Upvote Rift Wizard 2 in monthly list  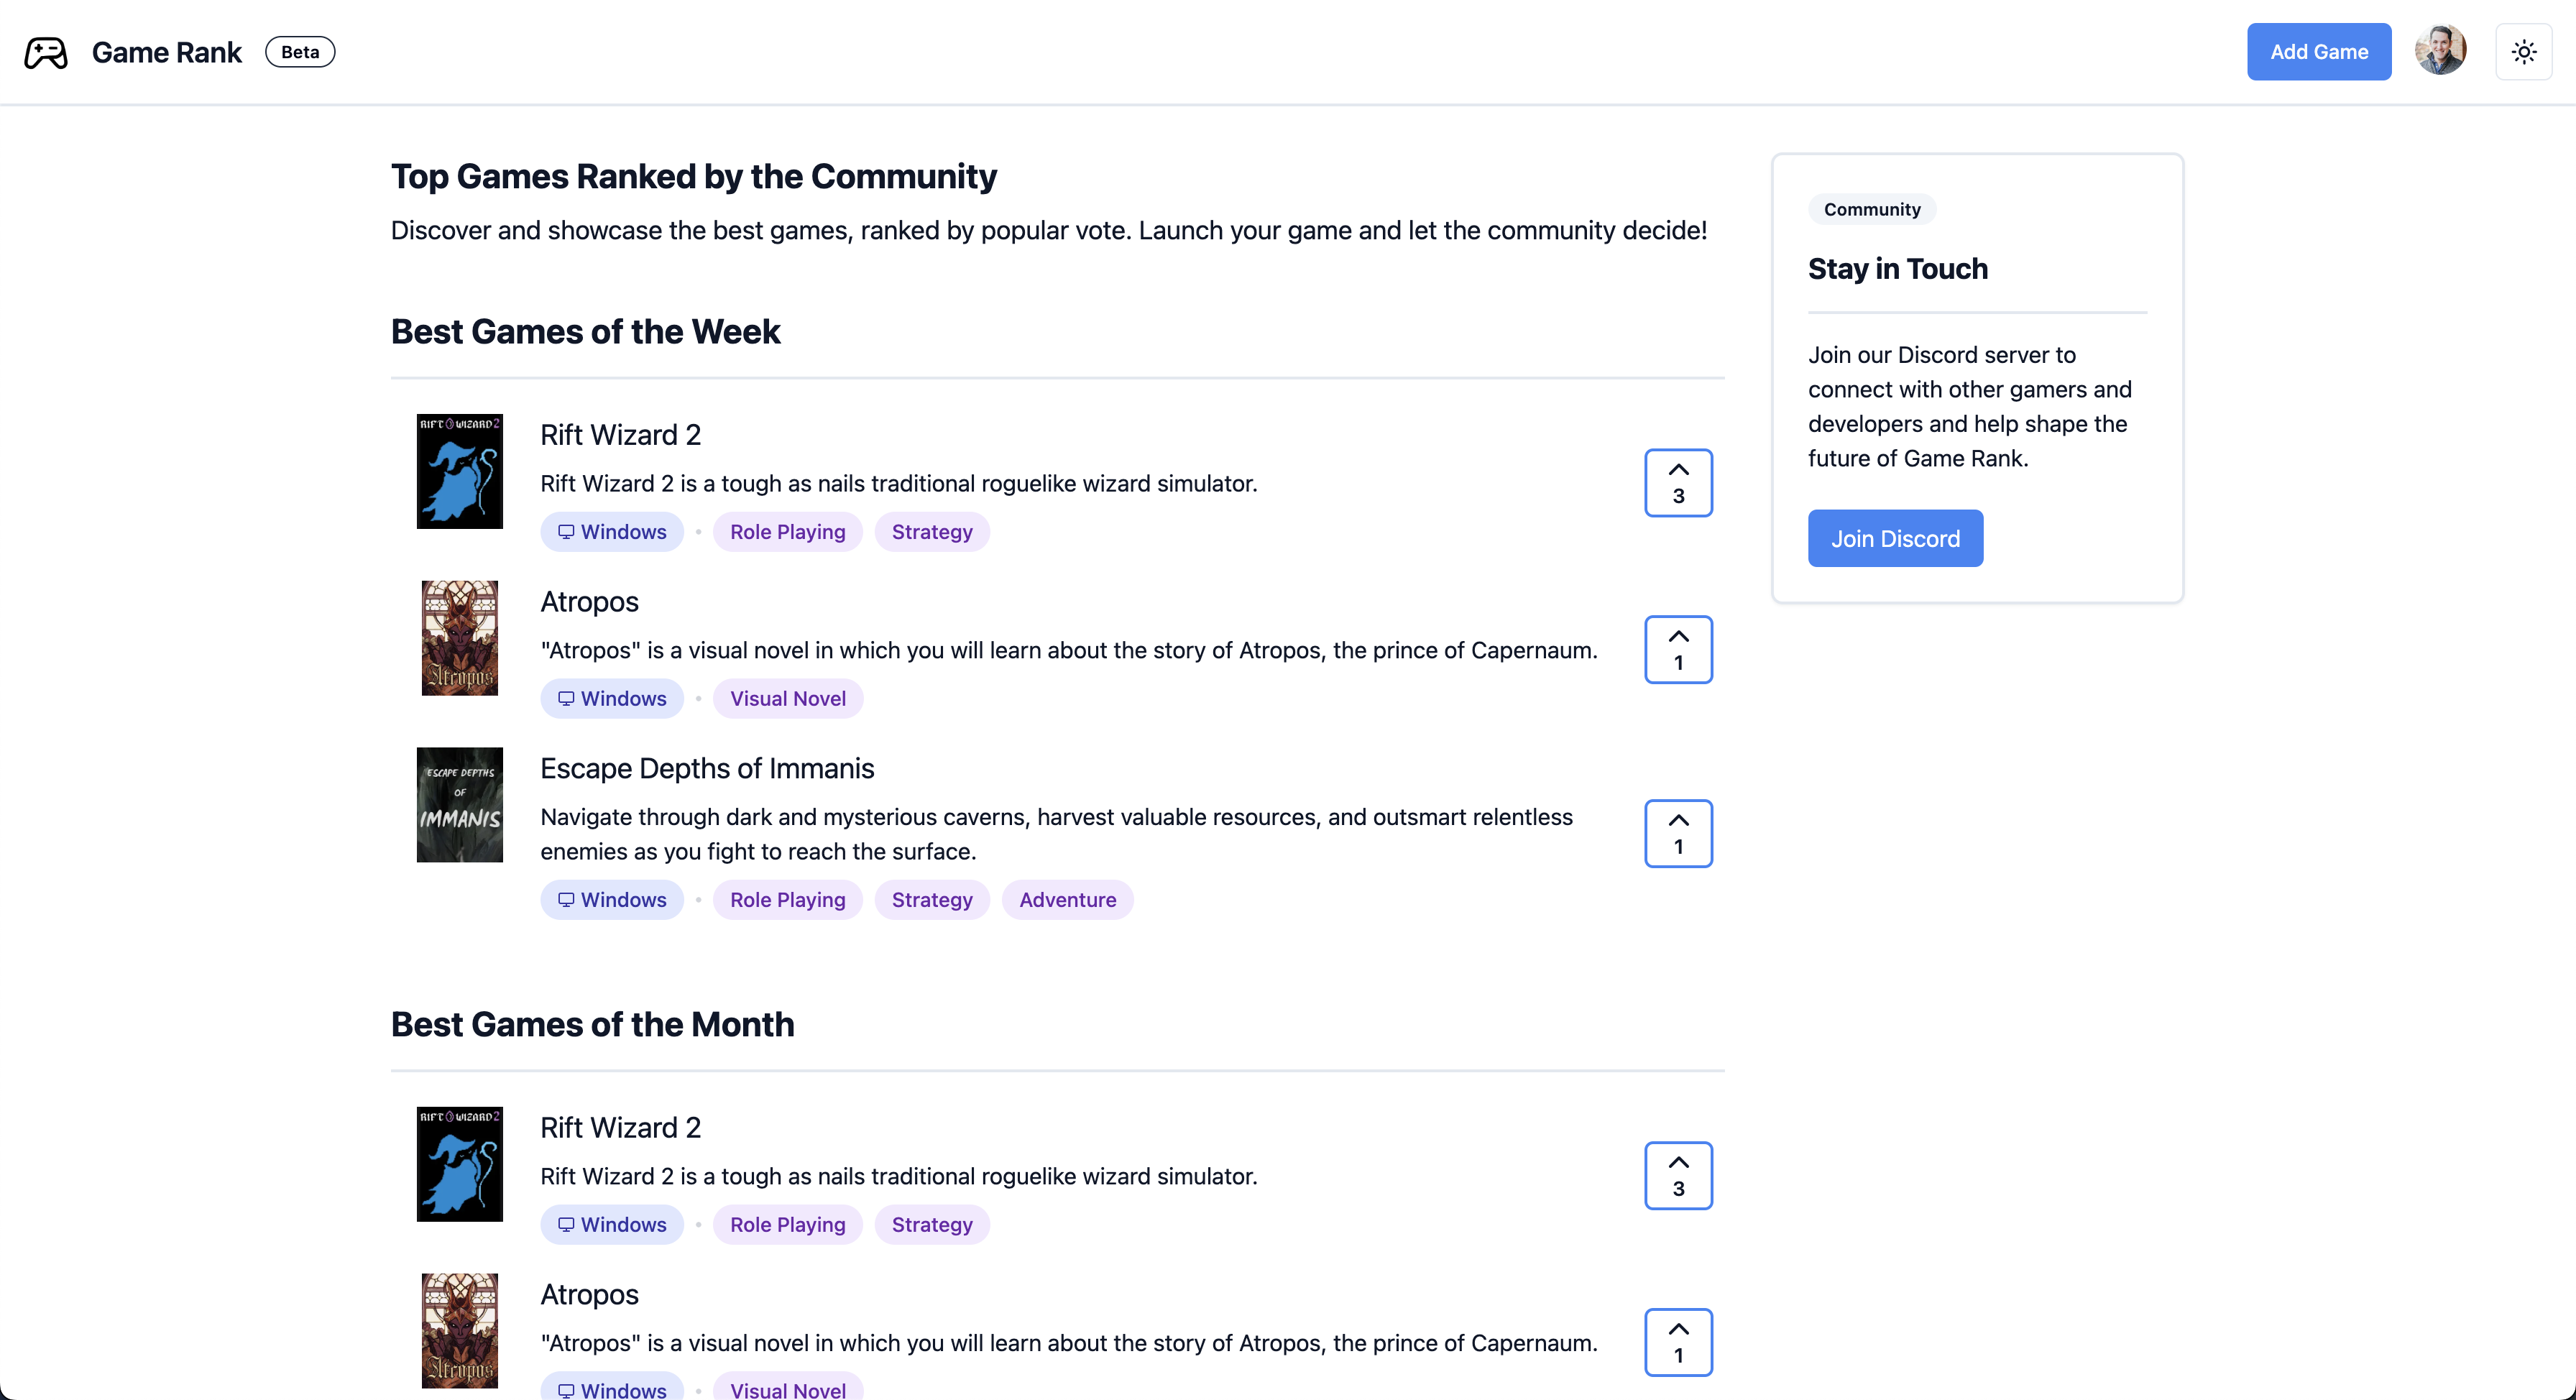point(1678,1176)
